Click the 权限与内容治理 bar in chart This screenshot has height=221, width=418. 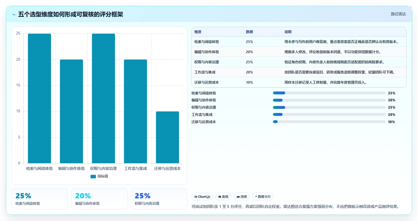[103, 98]
